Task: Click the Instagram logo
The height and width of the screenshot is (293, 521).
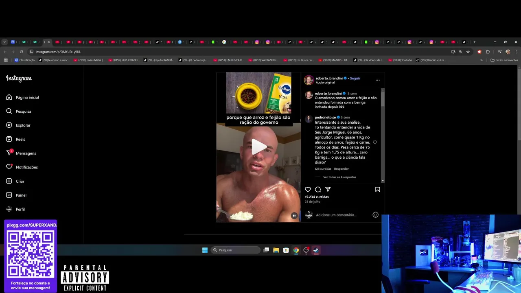Action: click(19, 78)
